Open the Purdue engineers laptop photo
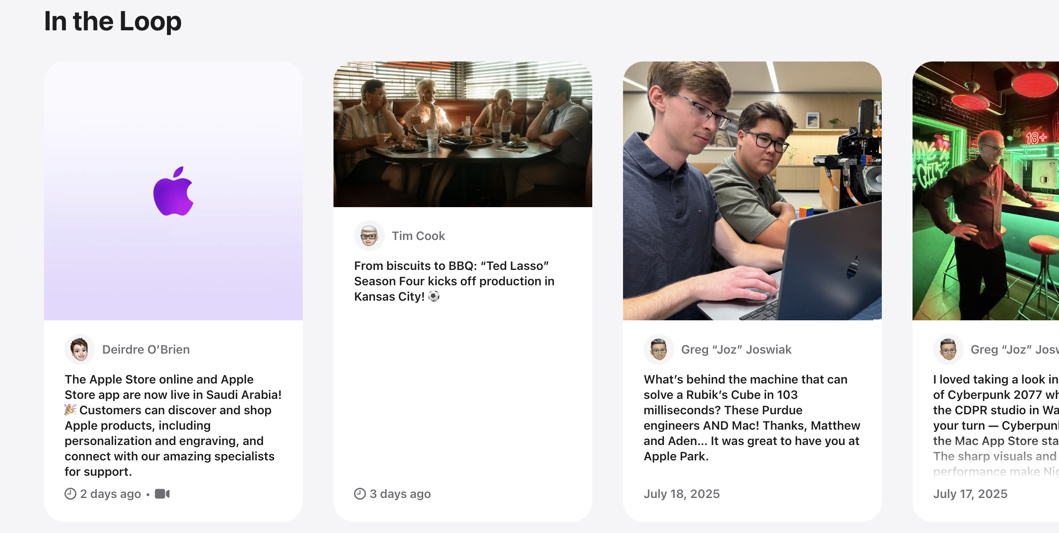The height and width of the screenshot is (533, 1059). click(x=752, y=191)
